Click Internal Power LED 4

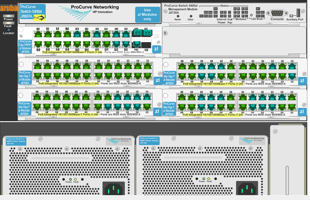(x=225, y=12)
